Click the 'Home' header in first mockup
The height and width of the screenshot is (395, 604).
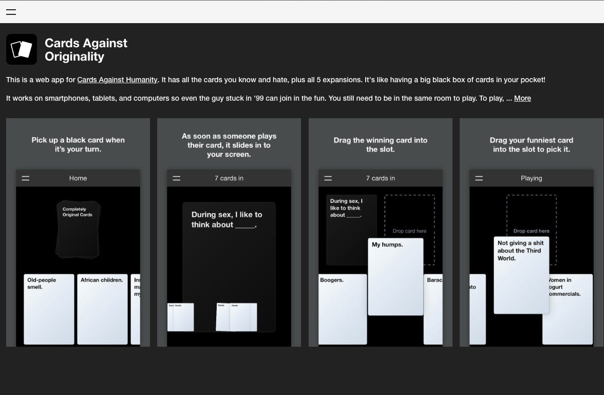[x=78, y=178]
